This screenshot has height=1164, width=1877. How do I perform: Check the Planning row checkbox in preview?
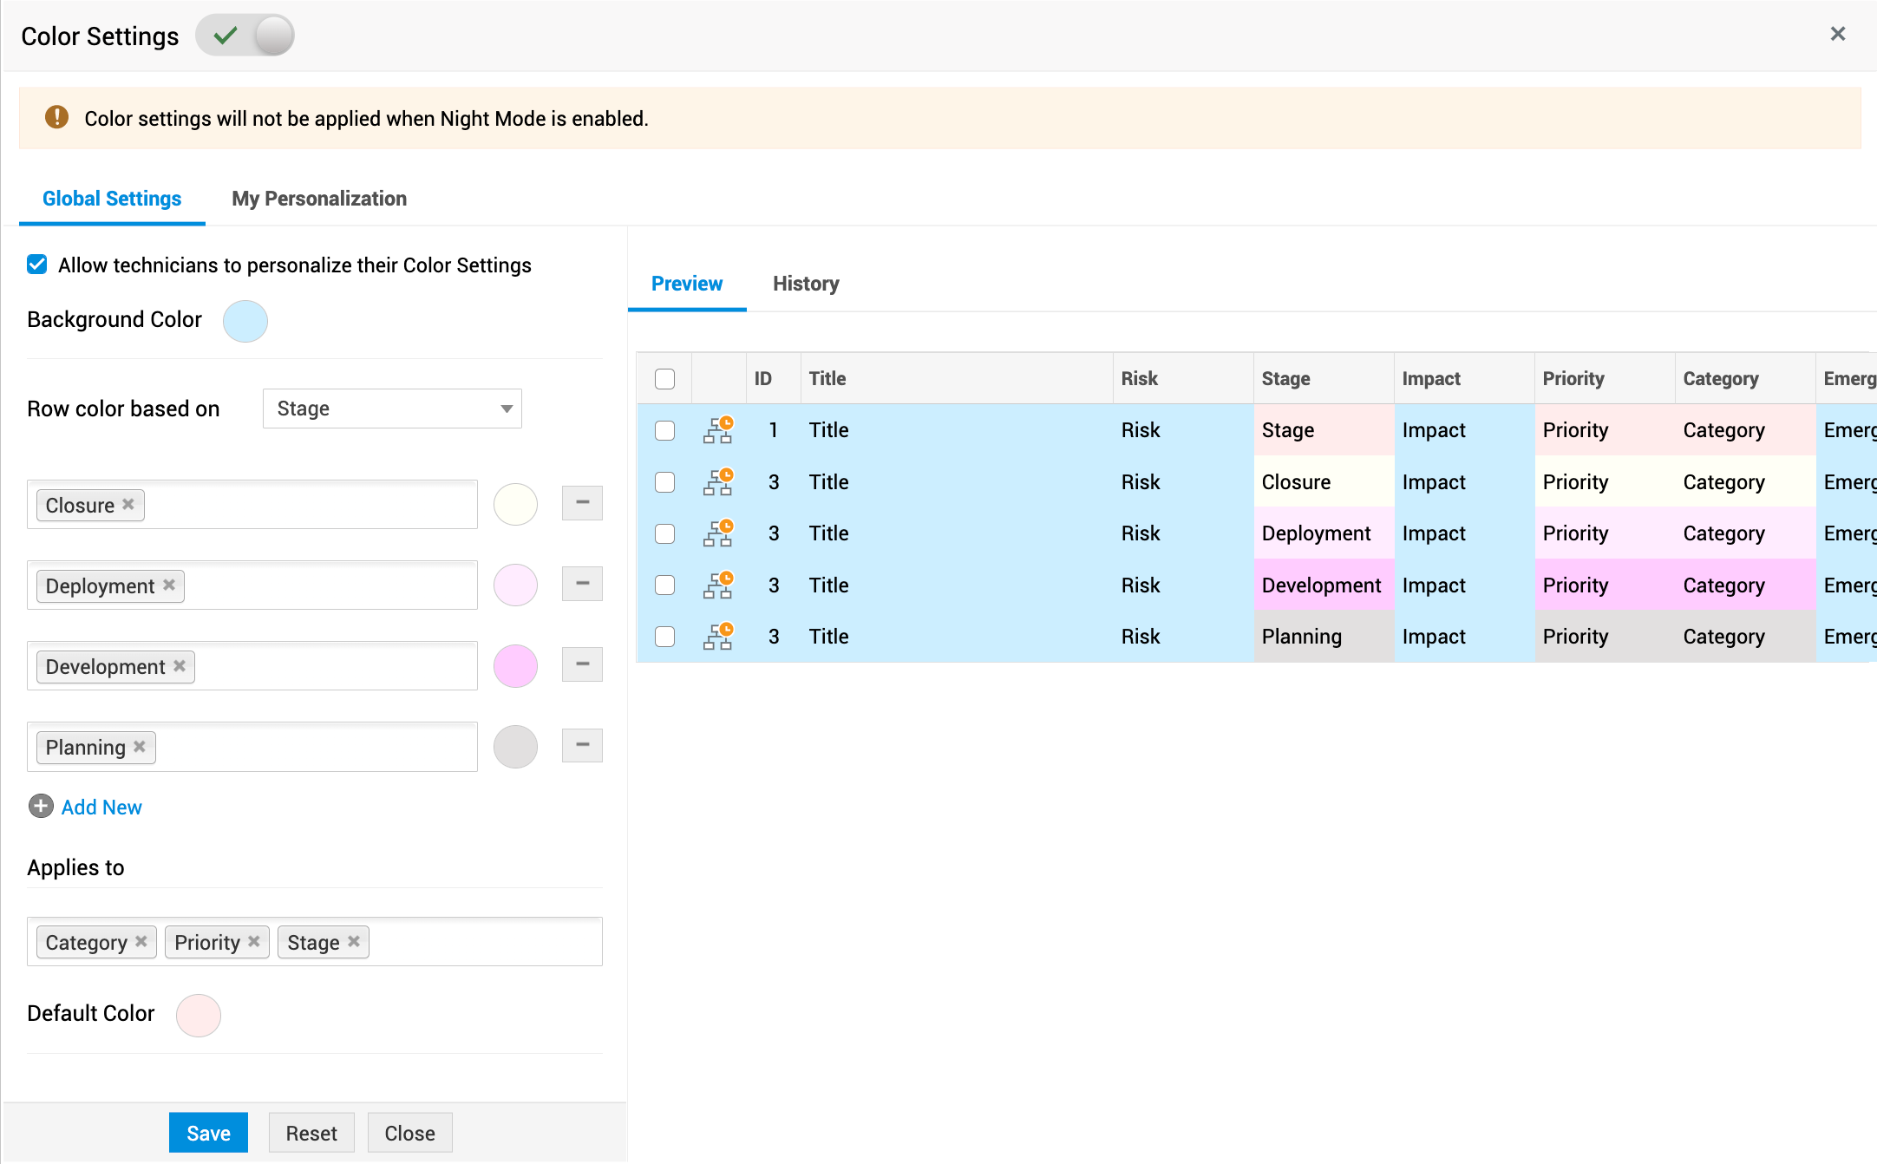coord(664,637)
